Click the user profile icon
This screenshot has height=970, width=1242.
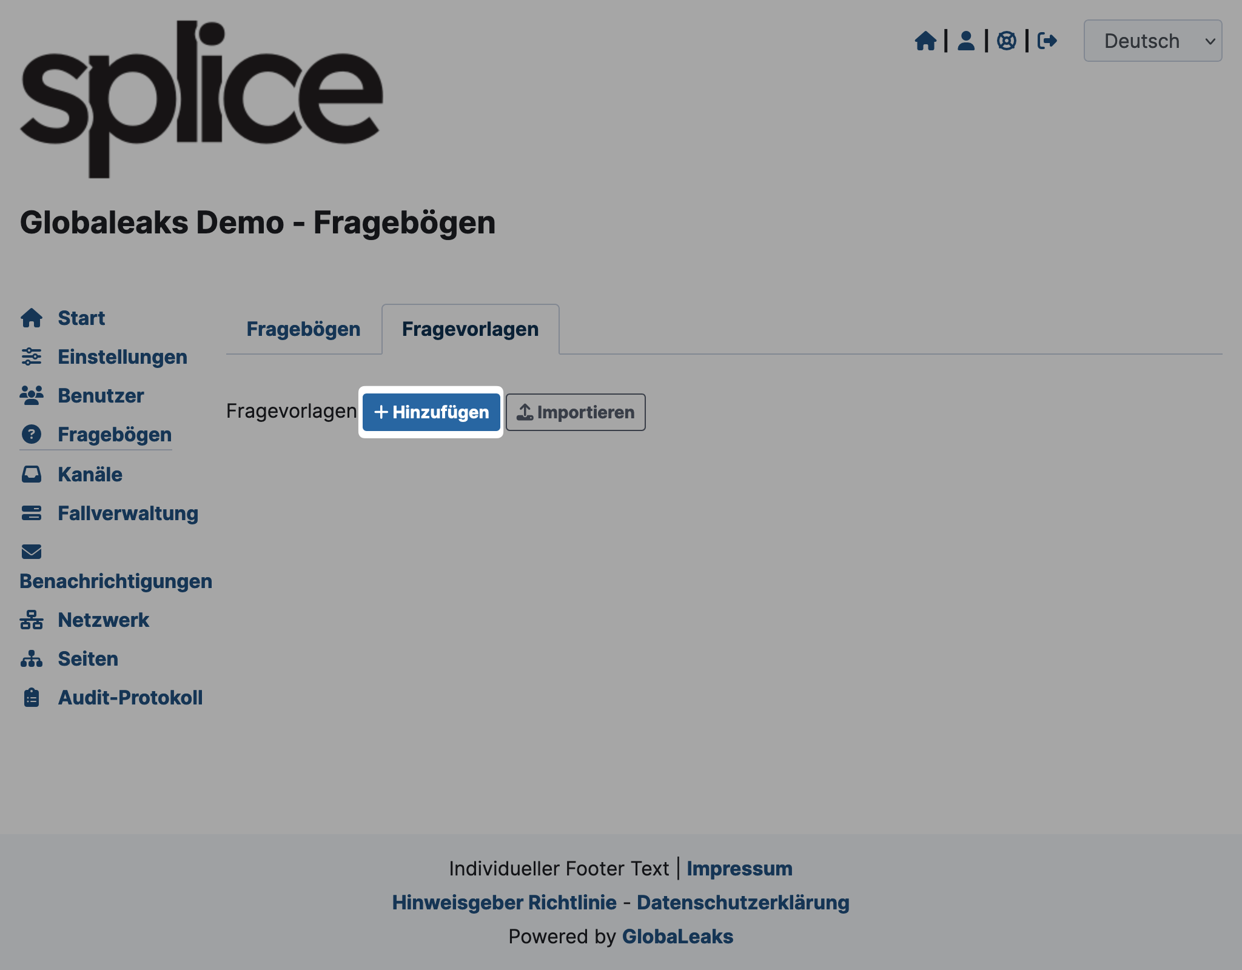[966, 41]
